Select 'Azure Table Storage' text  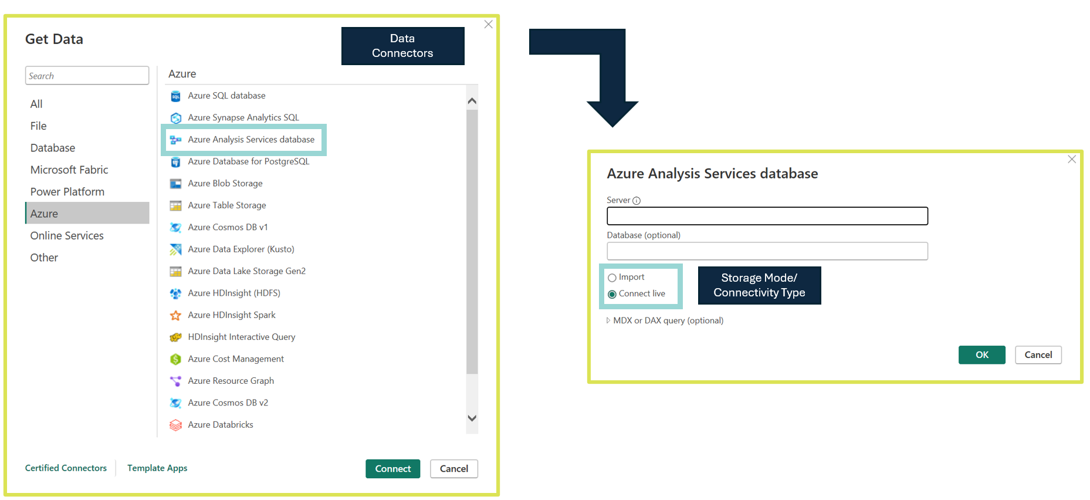click(x=227, y=205)
